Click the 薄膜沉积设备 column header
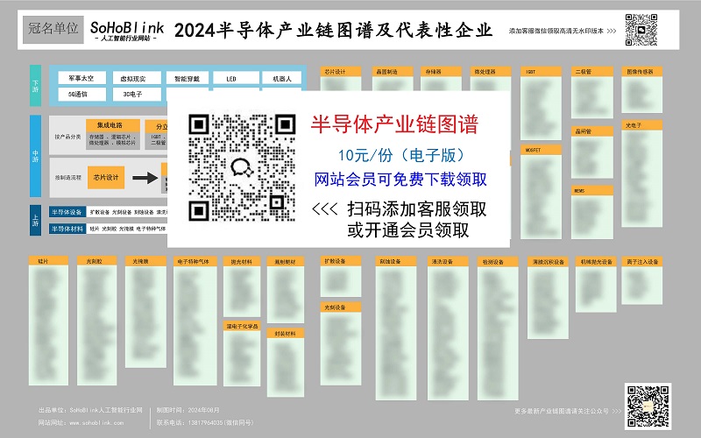 click(549, 261)
